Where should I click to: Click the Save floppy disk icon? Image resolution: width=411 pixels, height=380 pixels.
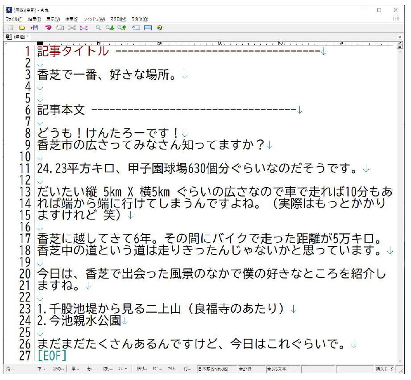34,28
